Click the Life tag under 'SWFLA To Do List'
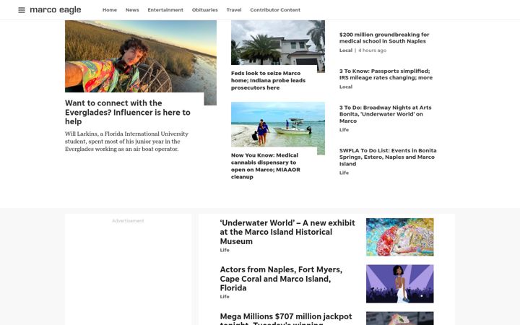520x325 pixels. 344,173
